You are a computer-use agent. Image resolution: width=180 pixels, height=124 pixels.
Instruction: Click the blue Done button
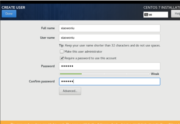[x=9, y=14]
